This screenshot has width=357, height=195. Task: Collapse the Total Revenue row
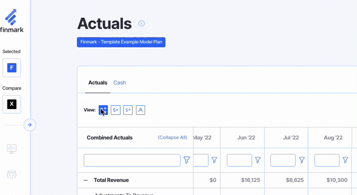(x=86, y=180)
